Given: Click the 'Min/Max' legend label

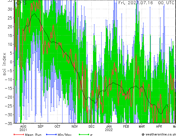Looking at the screenshot, I should [x=64, y=135].
